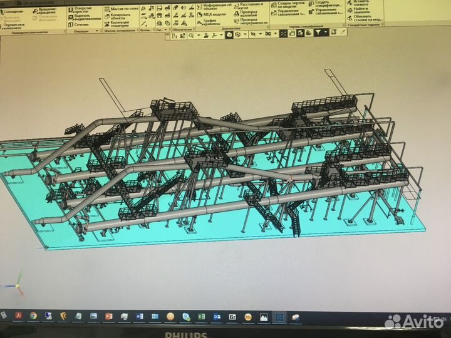Select the Сечение operation

pyautogui.click(x=78, y=24)
